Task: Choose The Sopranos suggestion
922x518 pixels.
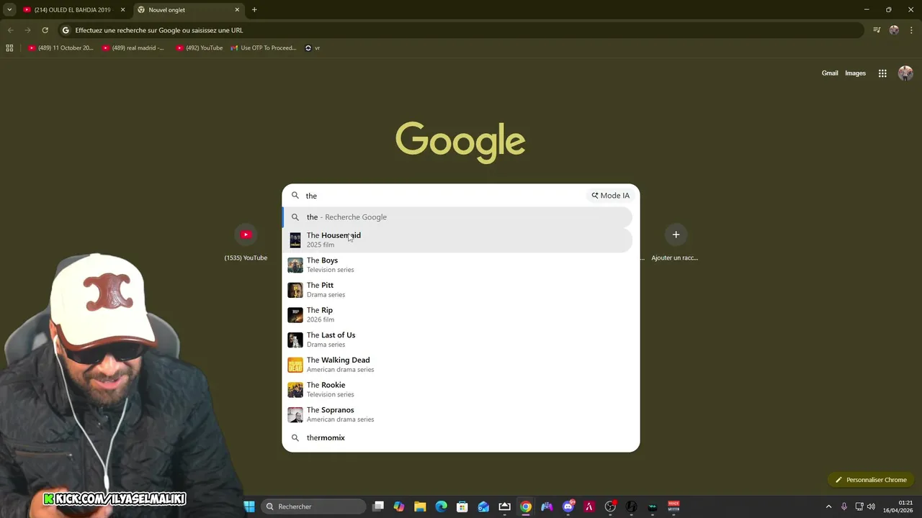Action: (x=457, y=414)
